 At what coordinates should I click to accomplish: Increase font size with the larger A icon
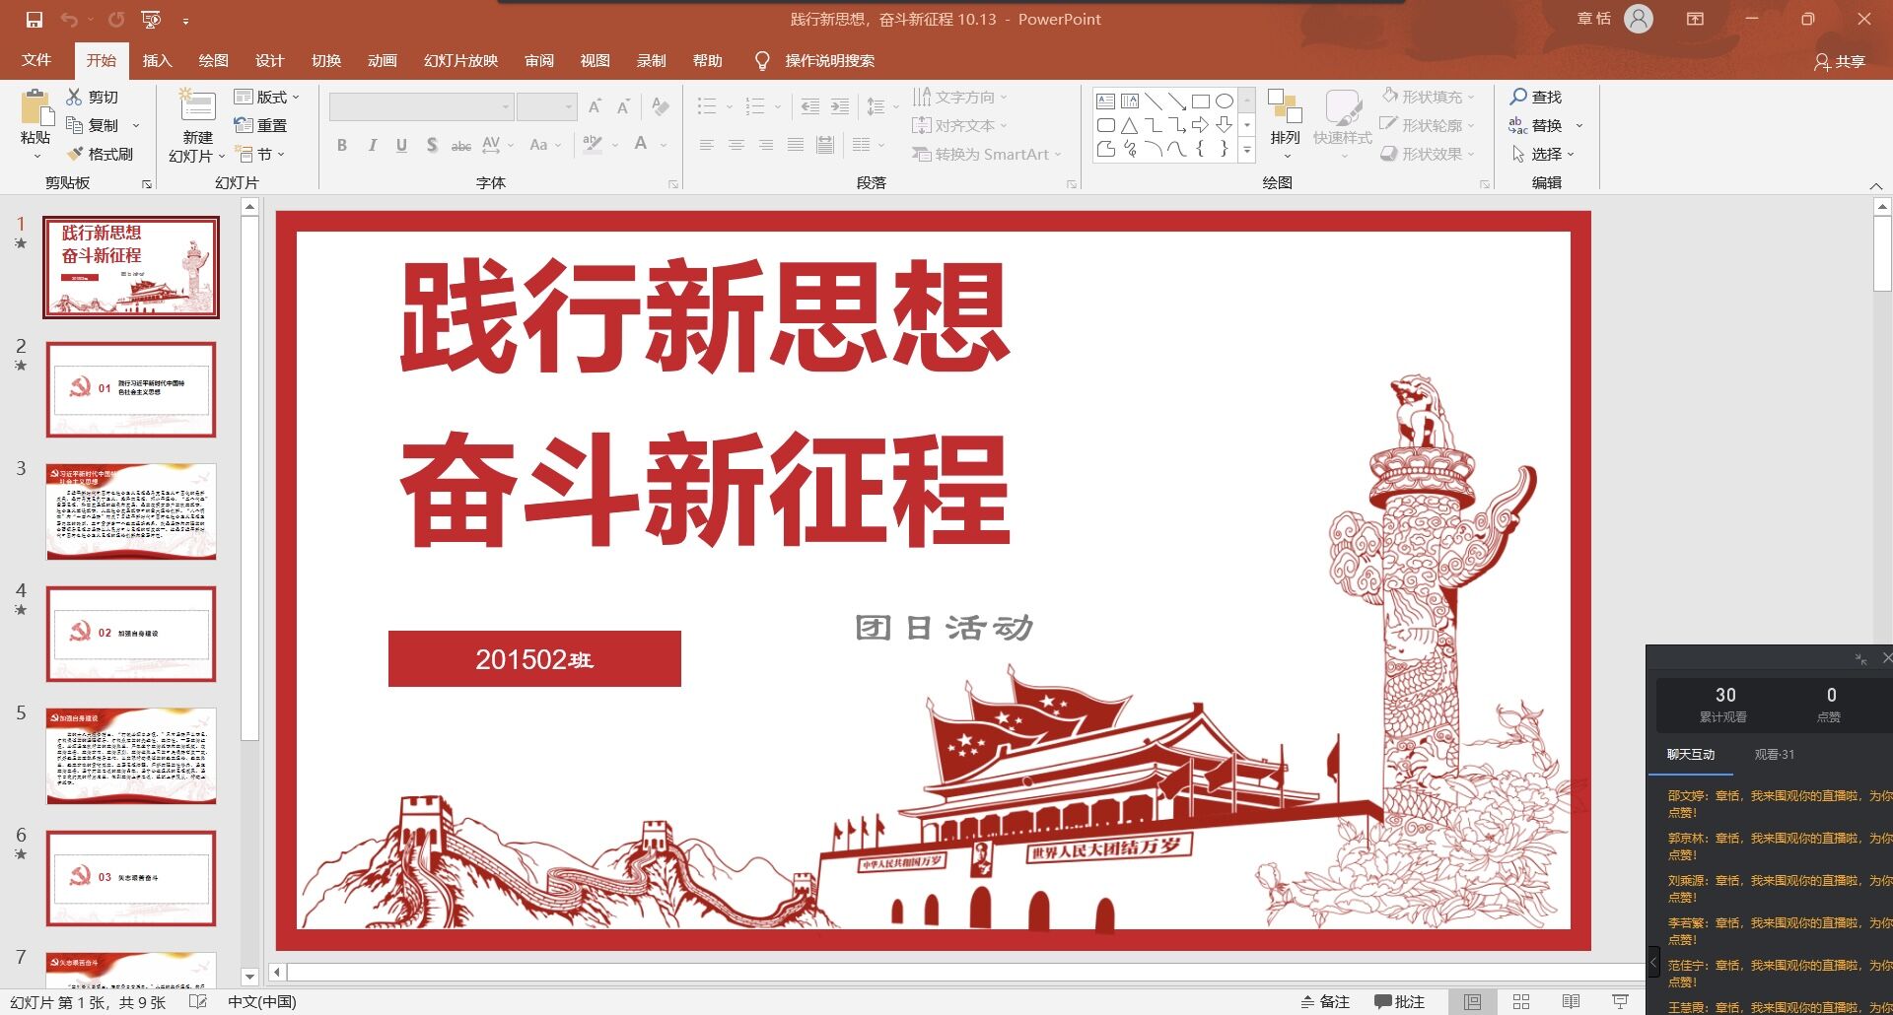point(595,106)
